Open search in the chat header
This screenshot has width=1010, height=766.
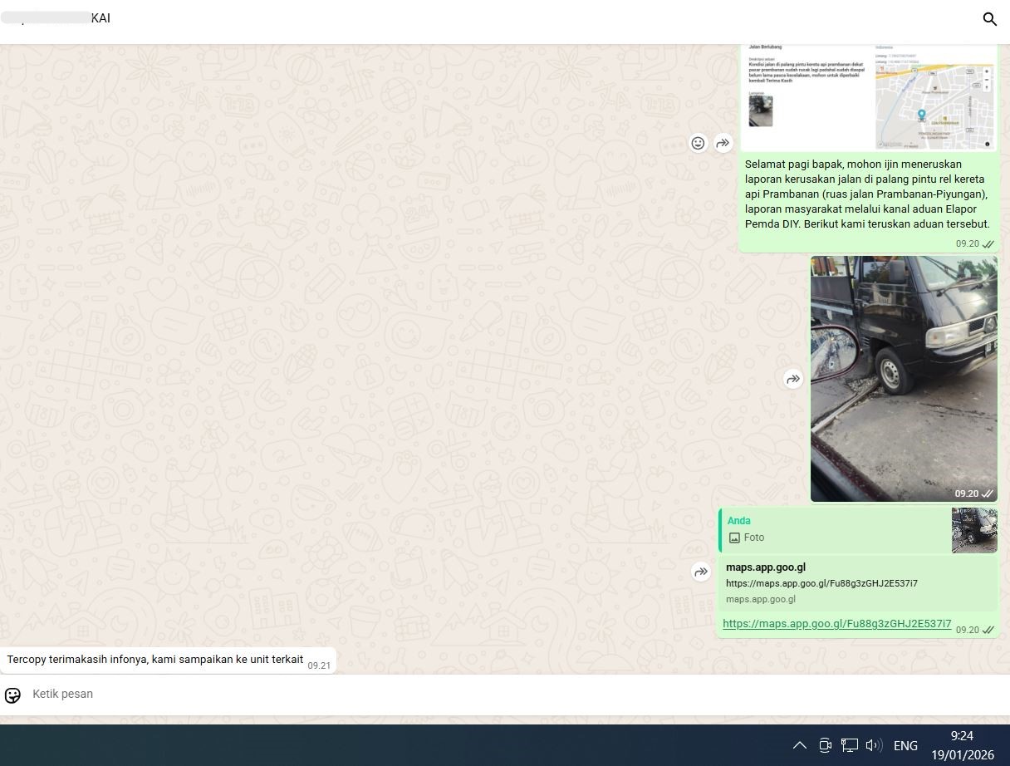(x=989, y=19)
